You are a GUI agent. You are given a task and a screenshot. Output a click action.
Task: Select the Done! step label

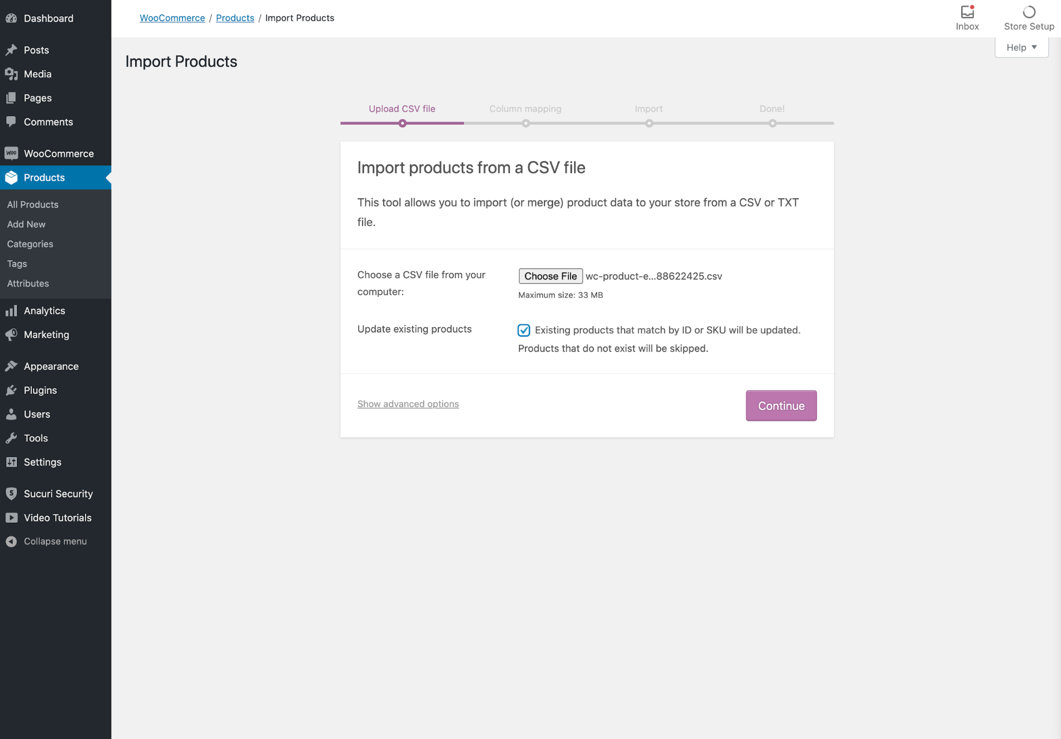(772, 109)
